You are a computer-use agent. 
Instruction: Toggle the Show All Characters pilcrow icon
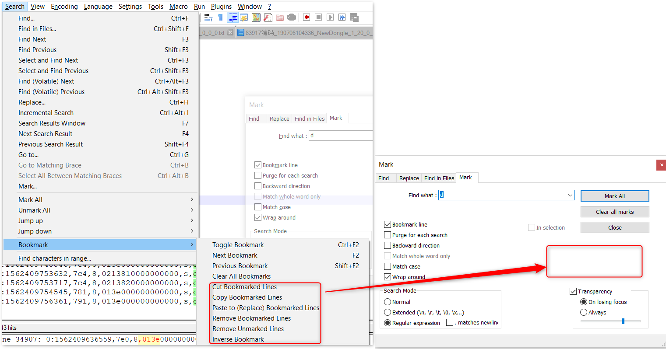[220, 17]
